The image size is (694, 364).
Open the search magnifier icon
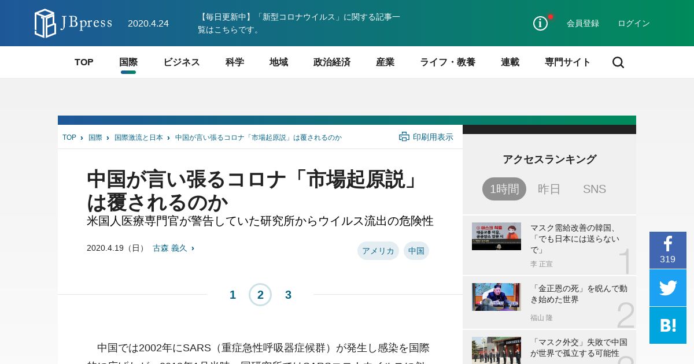click(x=618, y=62)
